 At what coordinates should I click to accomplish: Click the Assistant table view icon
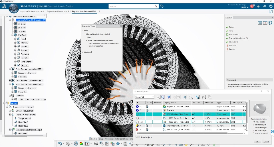click(x=260, y=23)
